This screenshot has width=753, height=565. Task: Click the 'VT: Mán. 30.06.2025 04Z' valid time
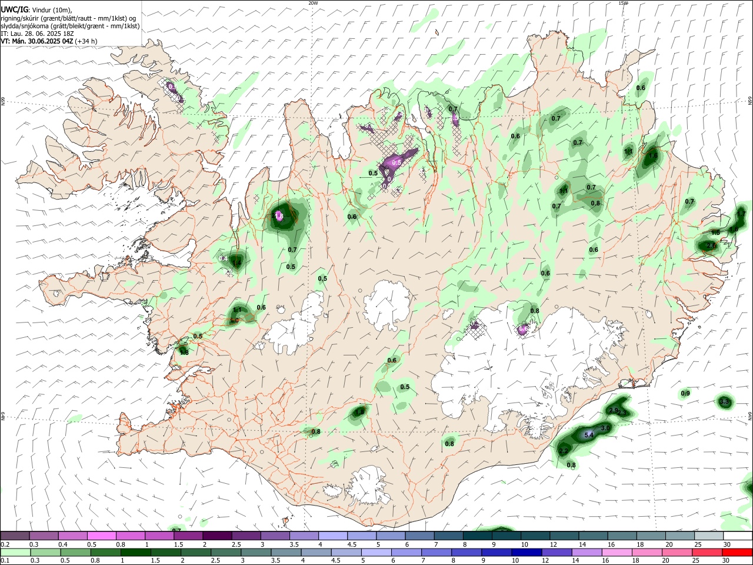37,41
